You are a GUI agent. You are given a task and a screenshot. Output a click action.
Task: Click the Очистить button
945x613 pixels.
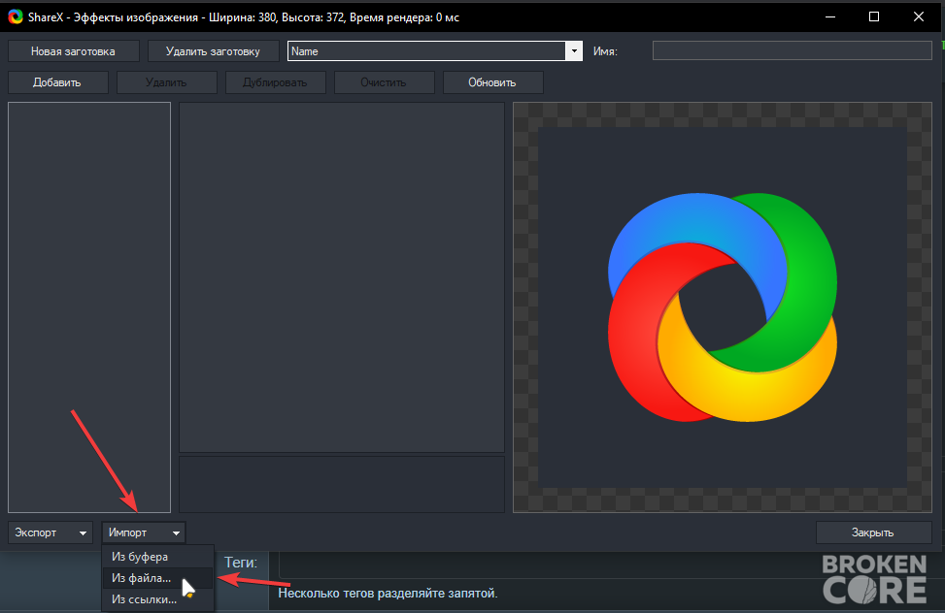tap(384, 82)
